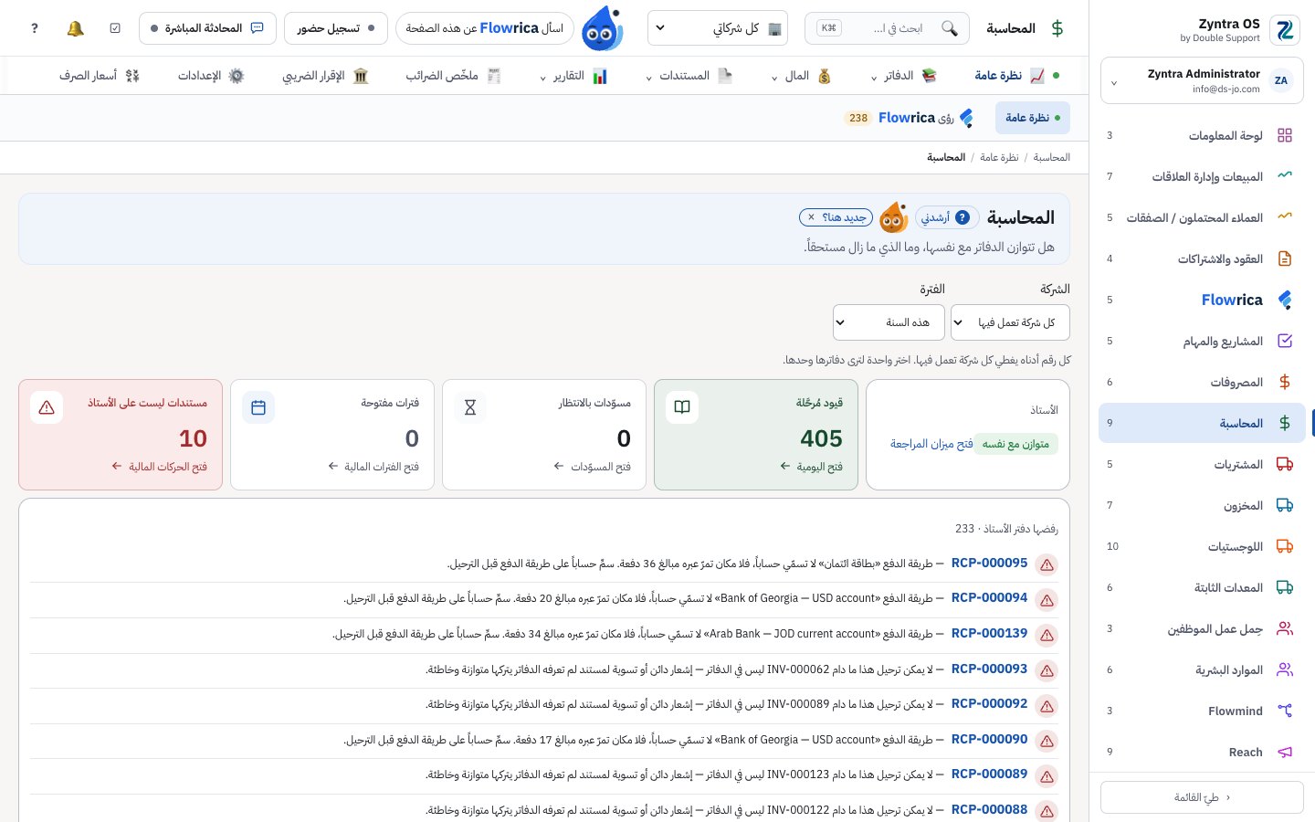The height and width of the screenshot is (822, 1315).
Task: Click اسأل Flowrica عن هذه الصفحة button
Action: point(485,28)
